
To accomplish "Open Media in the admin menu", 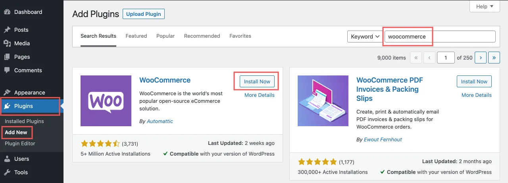I will click(32, 43).
